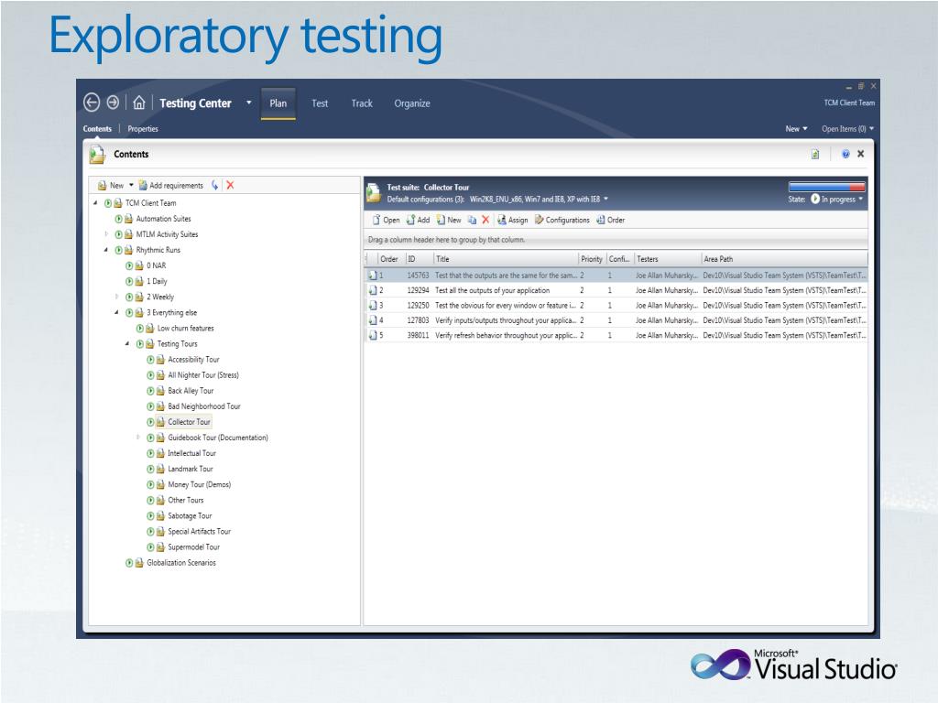938x703 pixels.
Task: Sort by the Priority column header
Action: [592, 259]
